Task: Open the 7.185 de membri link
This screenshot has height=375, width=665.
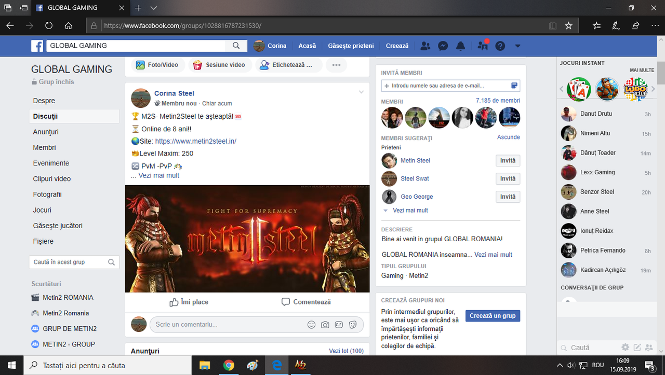Action: click(x=498, y=101)
